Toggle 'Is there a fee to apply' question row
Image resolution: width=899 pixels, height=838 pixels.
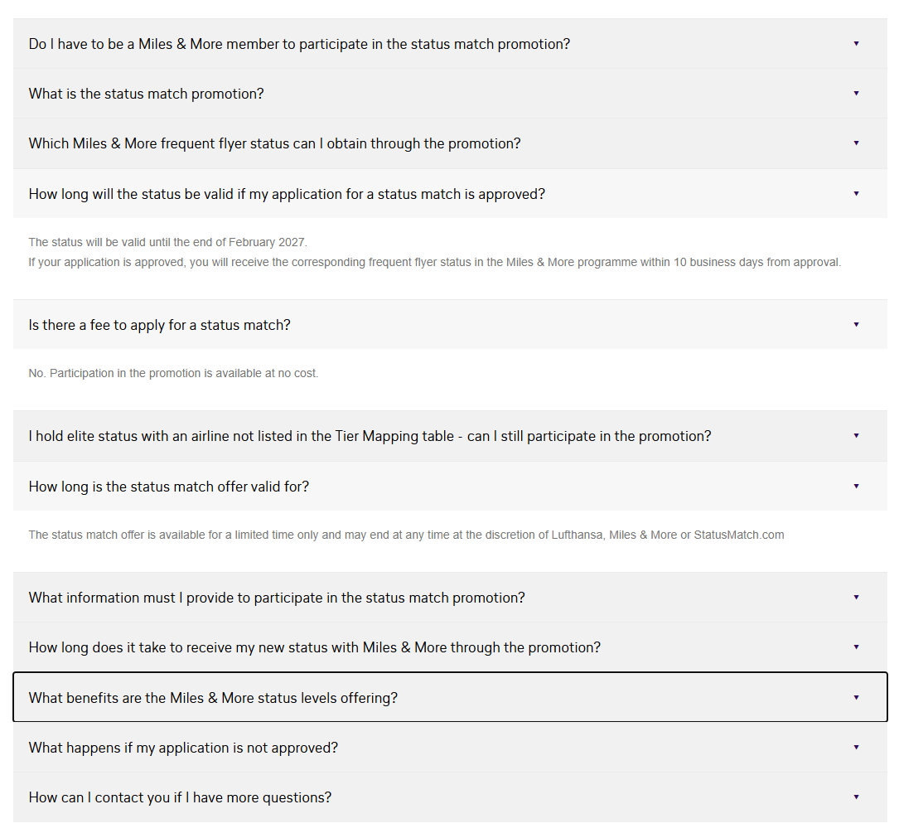pyautogui.click(x=160, y=325)
